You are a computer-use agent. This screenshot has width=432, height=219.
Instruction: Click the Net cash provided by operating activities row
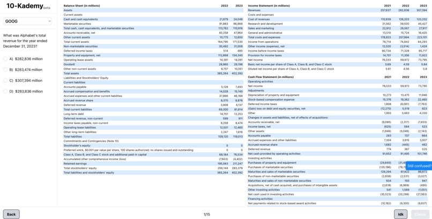point(338,154)
